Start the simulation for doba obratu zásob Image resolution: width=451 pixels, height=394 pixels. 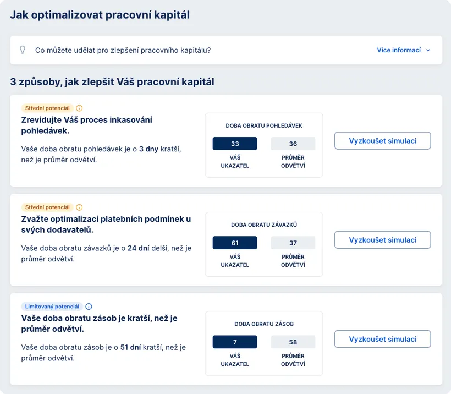point(382,339)
